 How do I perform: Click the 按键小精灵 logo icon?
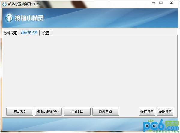coord(9,18)
